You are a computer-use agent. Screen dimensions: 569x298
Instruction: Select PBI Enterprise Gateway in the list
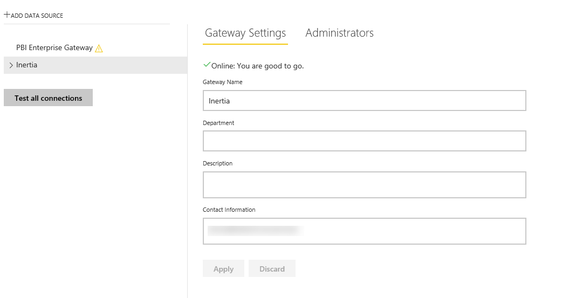[54, 47]
